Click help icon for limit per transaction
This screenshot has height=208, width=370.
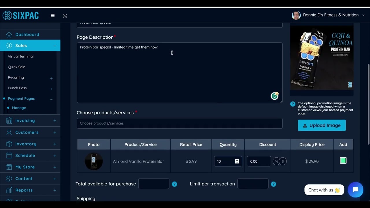[x=273, y=184]
